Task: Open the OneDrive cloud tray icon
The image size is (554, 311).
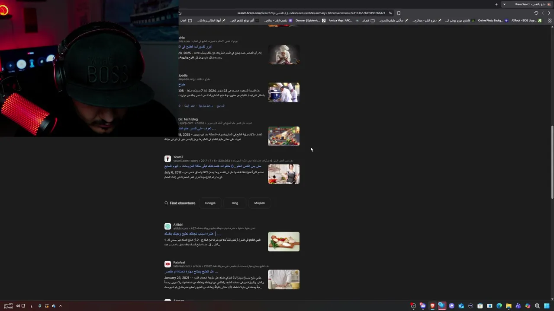Action: click(x=54, y=306)
